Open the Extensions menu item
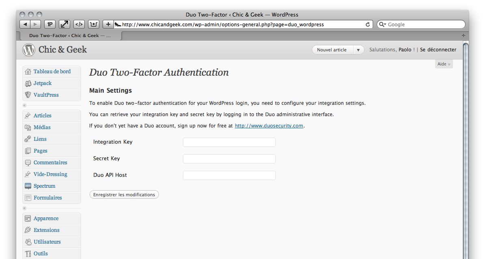 (46, 230)
